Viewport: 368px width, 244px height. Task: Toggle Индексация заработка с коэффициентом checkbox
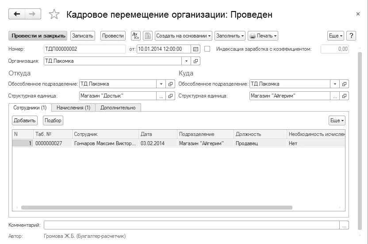coord(207,49)
